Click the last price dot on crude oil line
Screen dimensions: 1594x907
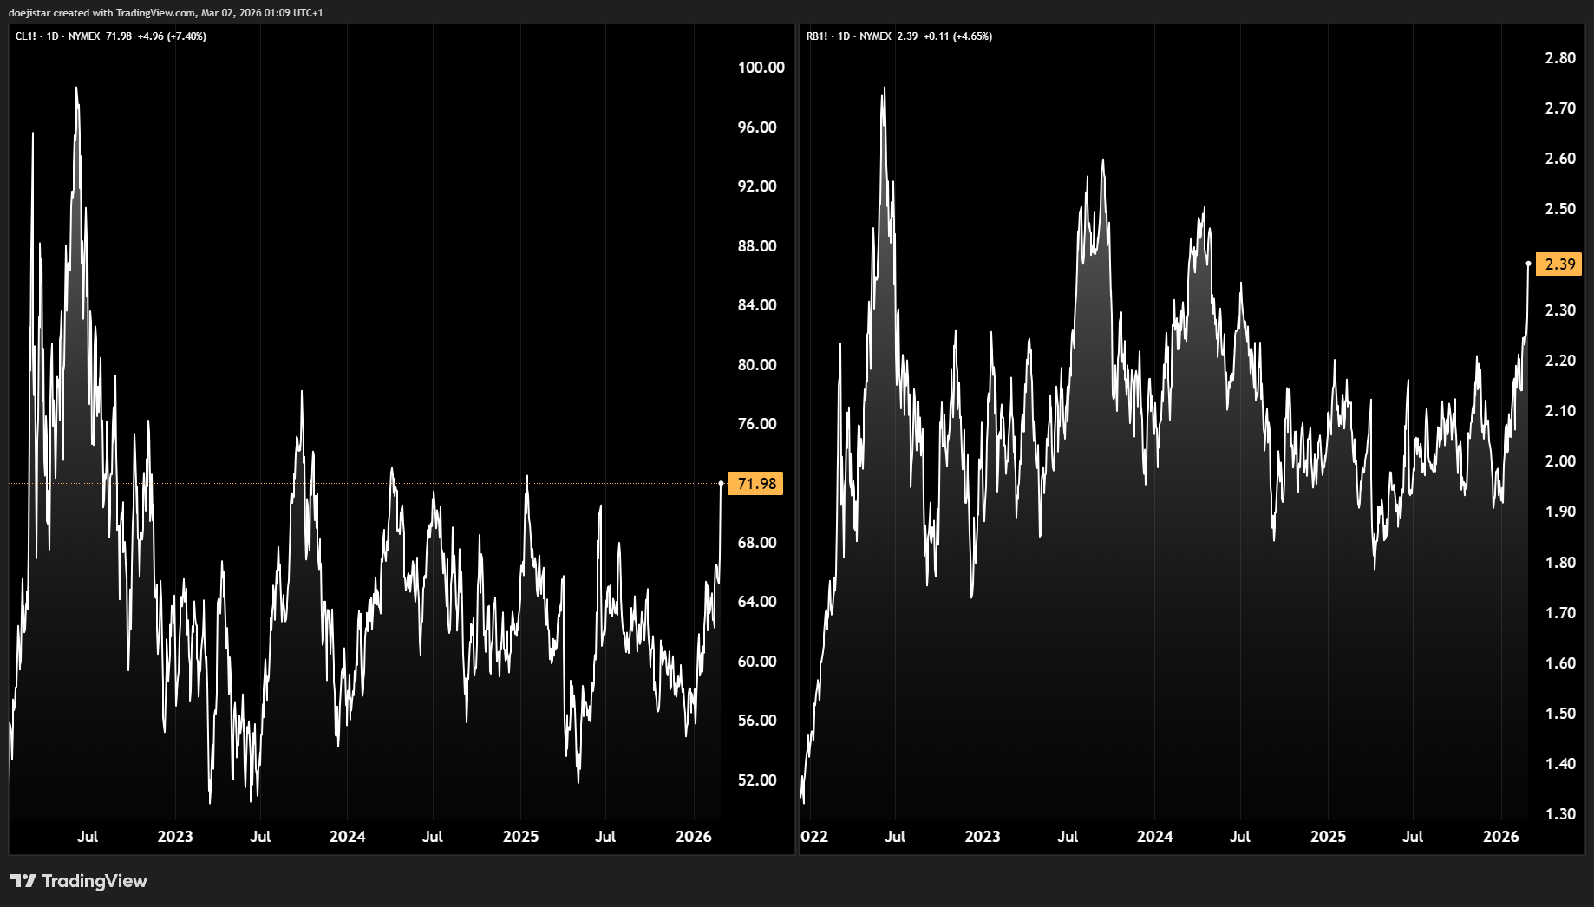click(x=721, y=483)
